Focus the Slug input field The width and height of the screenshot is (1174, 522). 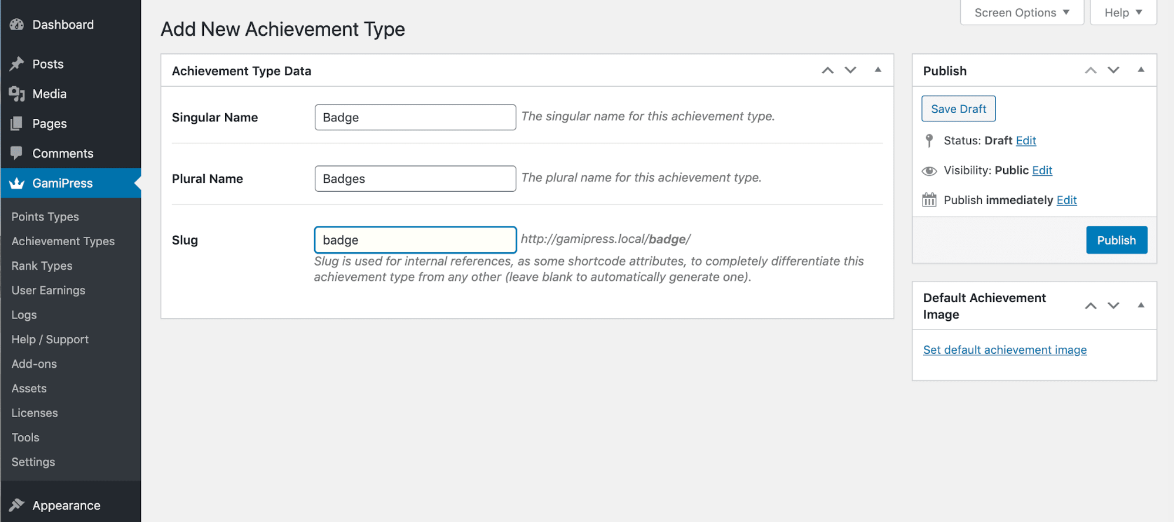415,240
